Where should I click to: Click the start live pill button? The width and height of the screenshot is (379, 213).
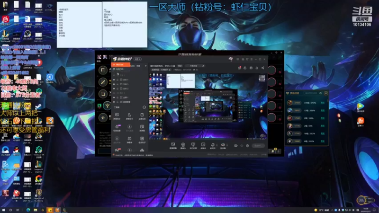[x=258, y=146]
